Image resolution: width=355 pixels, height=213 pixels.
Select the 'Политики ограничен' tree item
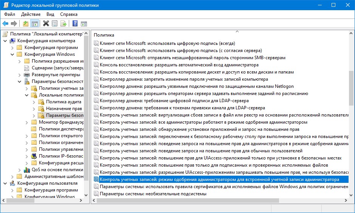[61, 143]
